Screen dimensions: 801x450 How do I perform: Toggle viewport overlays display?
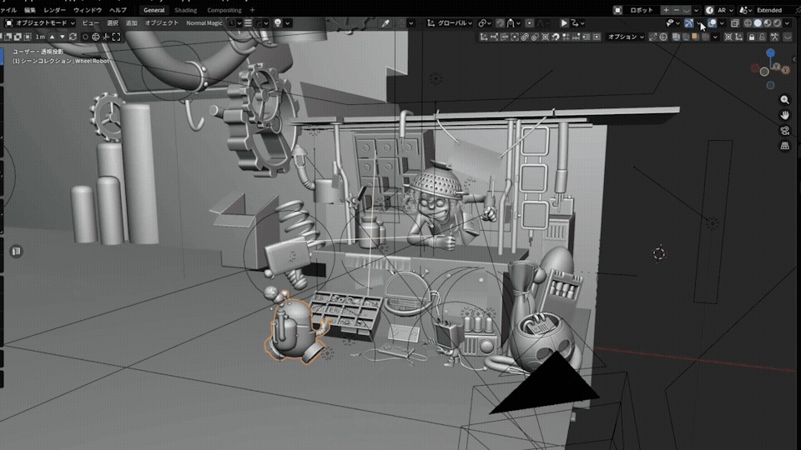coord(712,23)
